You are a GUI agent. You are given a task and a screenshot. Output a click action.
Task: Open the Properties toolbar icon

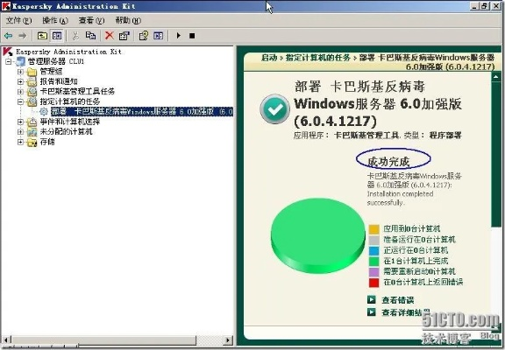pyautogui.click(x=124, y=36)
